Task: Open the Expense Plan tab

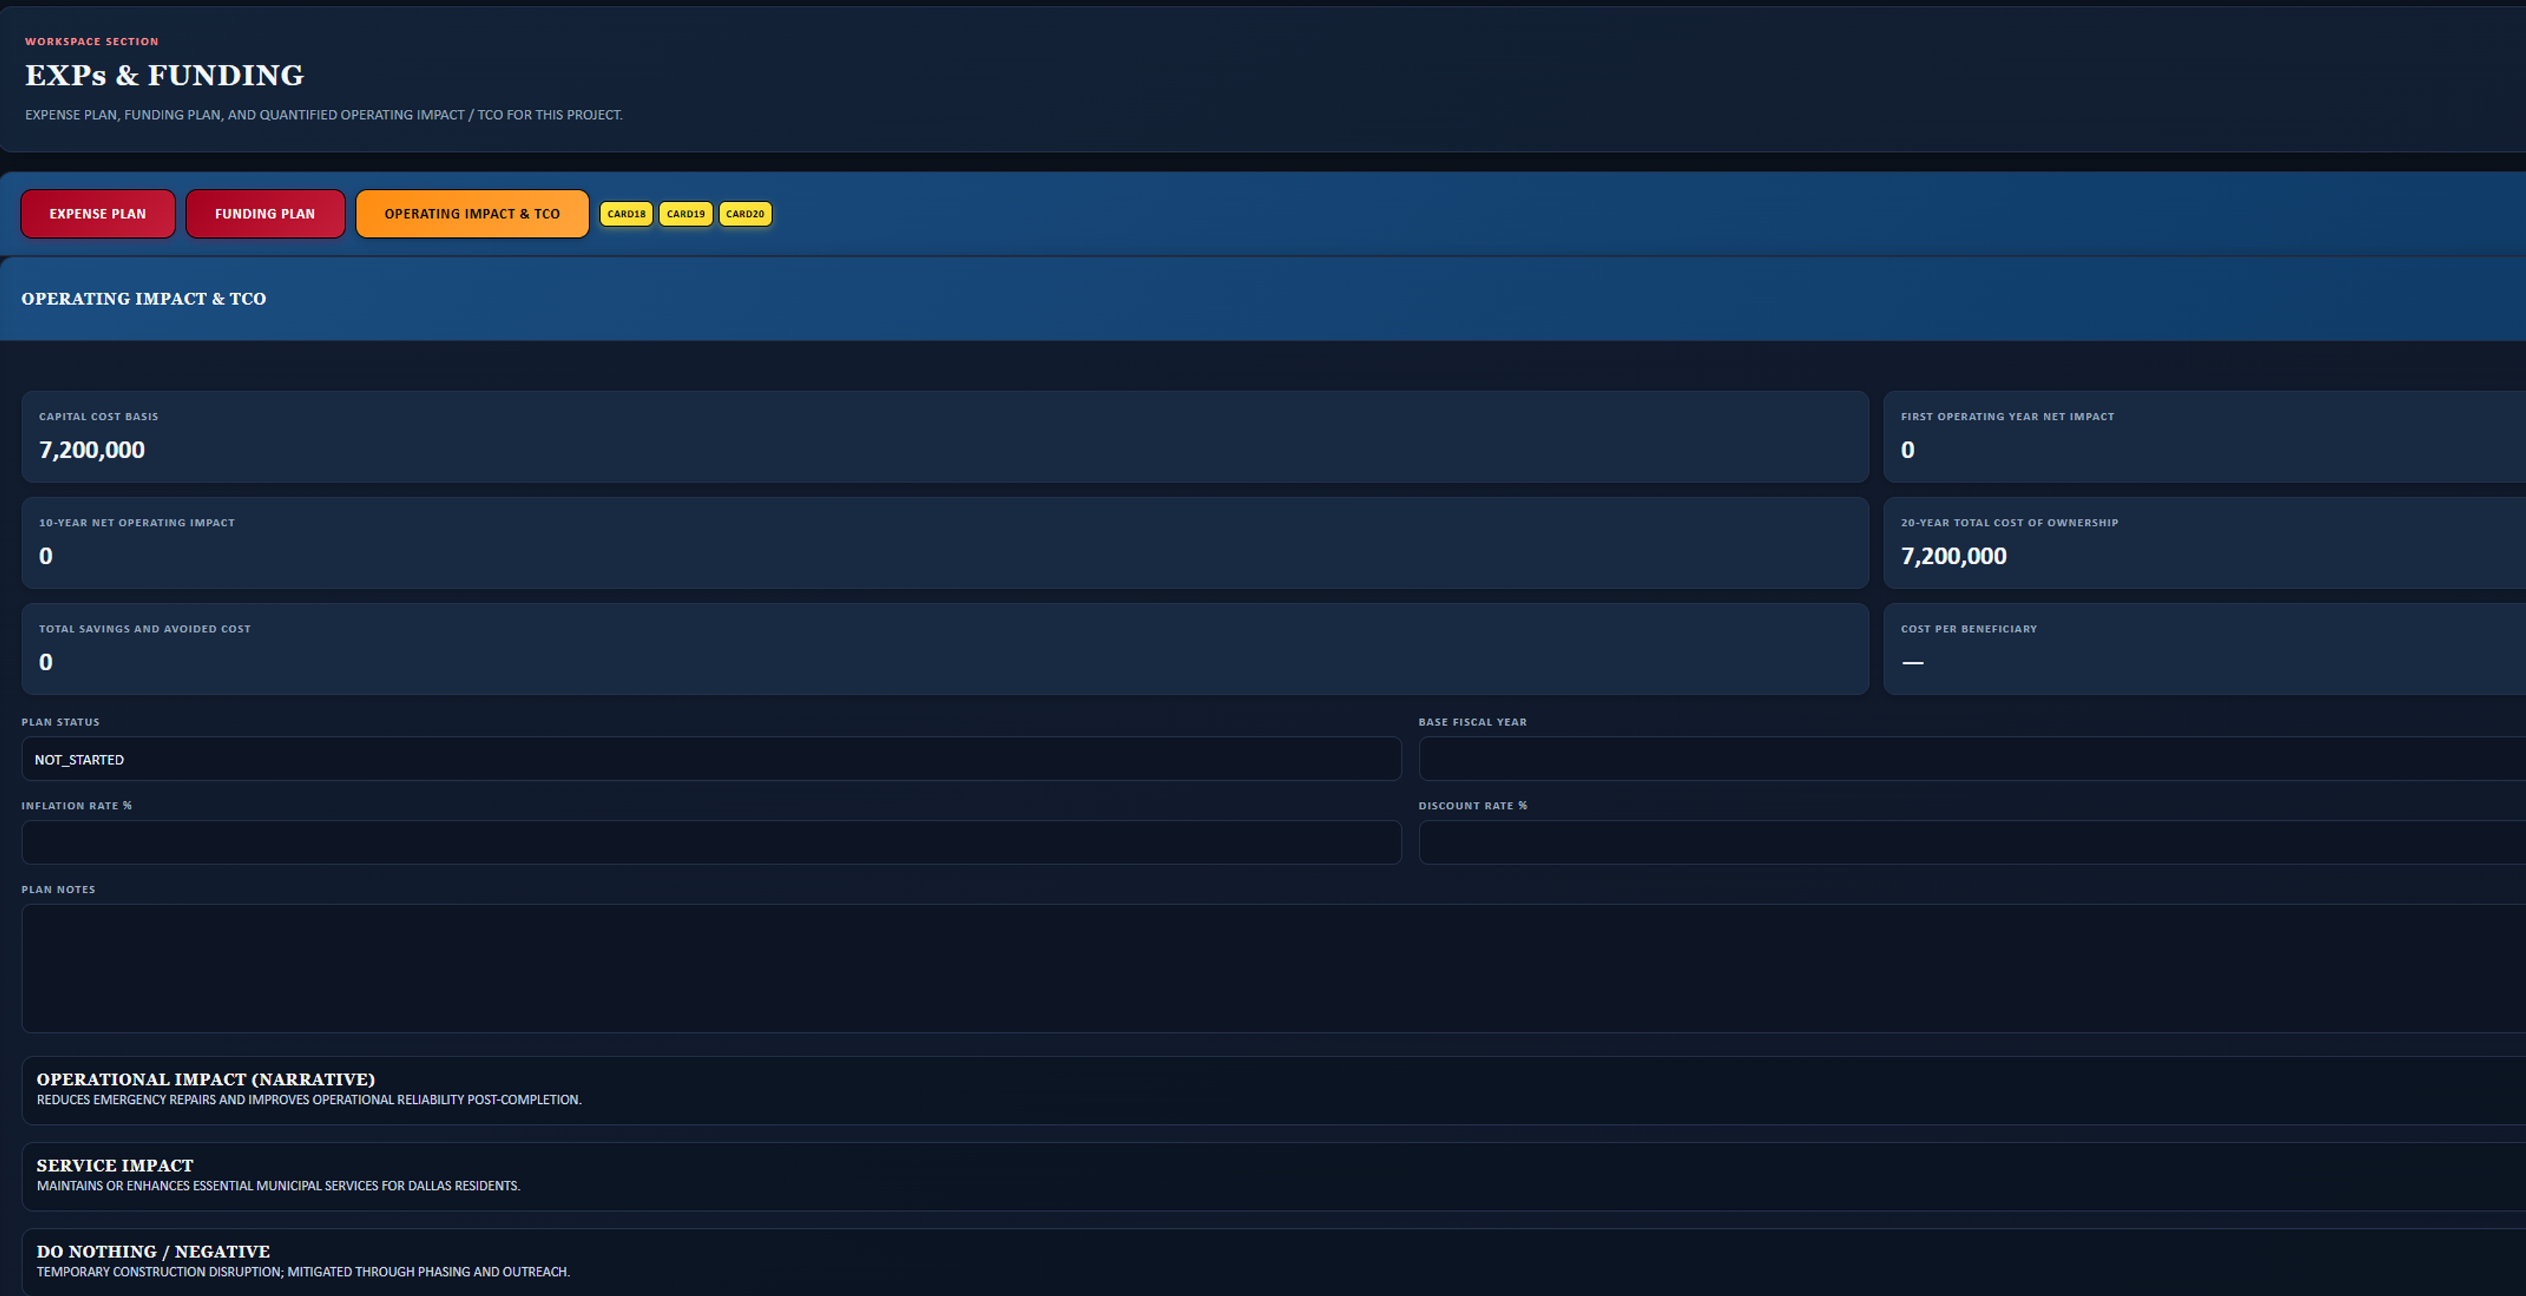Action: tap(98, 214)
